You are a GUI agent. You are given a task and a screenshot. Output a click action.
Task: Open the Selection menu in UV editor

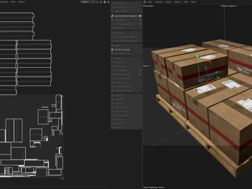(x=4, y=2)
